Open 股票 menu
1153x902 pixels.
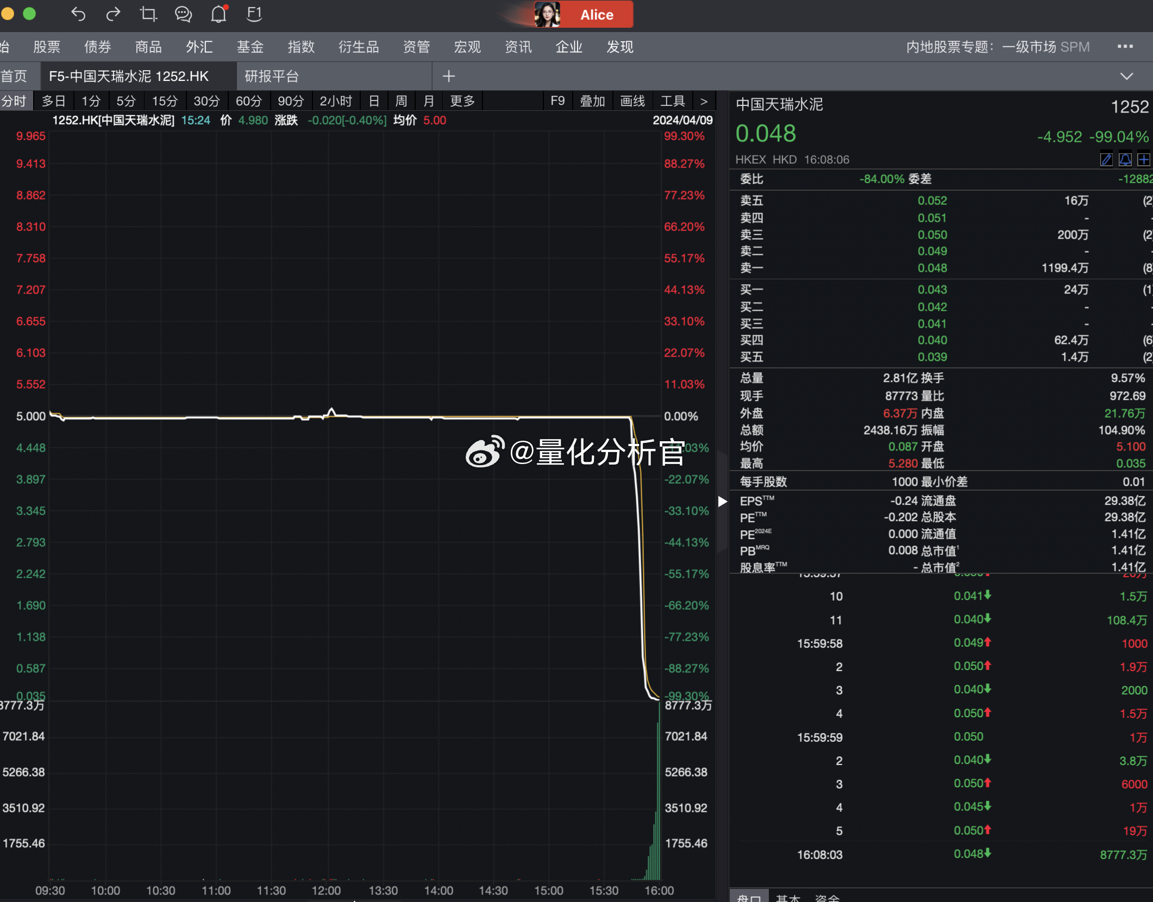pos(47,47)
